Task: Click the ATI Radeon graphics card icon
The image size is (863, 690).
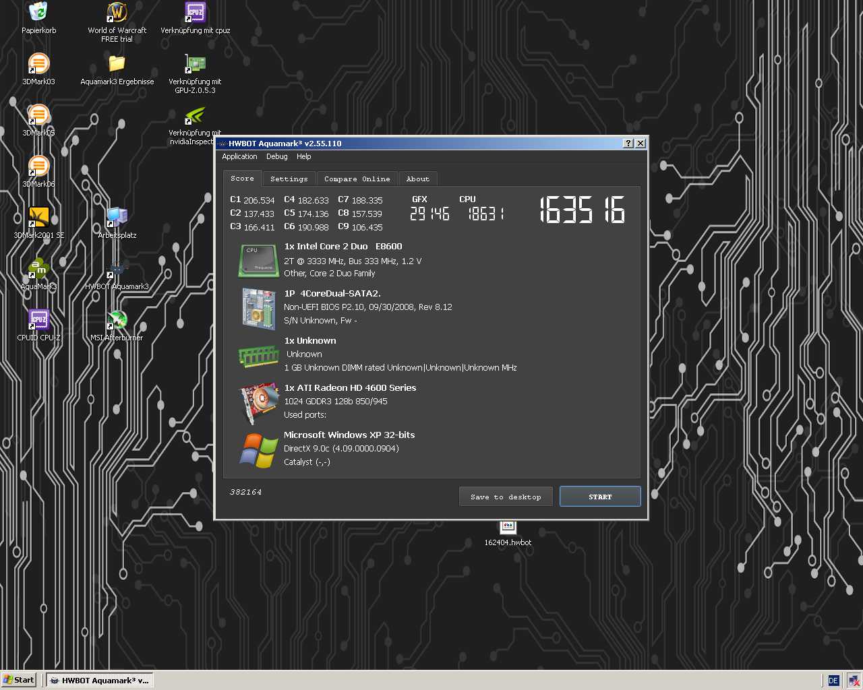Action: coord(260,404)
